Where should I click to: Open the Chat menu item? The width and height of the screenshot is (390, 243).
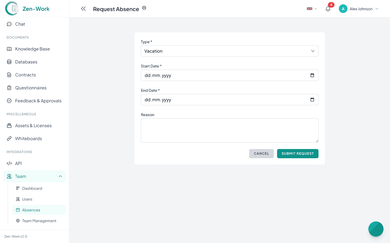pos(34,24)
